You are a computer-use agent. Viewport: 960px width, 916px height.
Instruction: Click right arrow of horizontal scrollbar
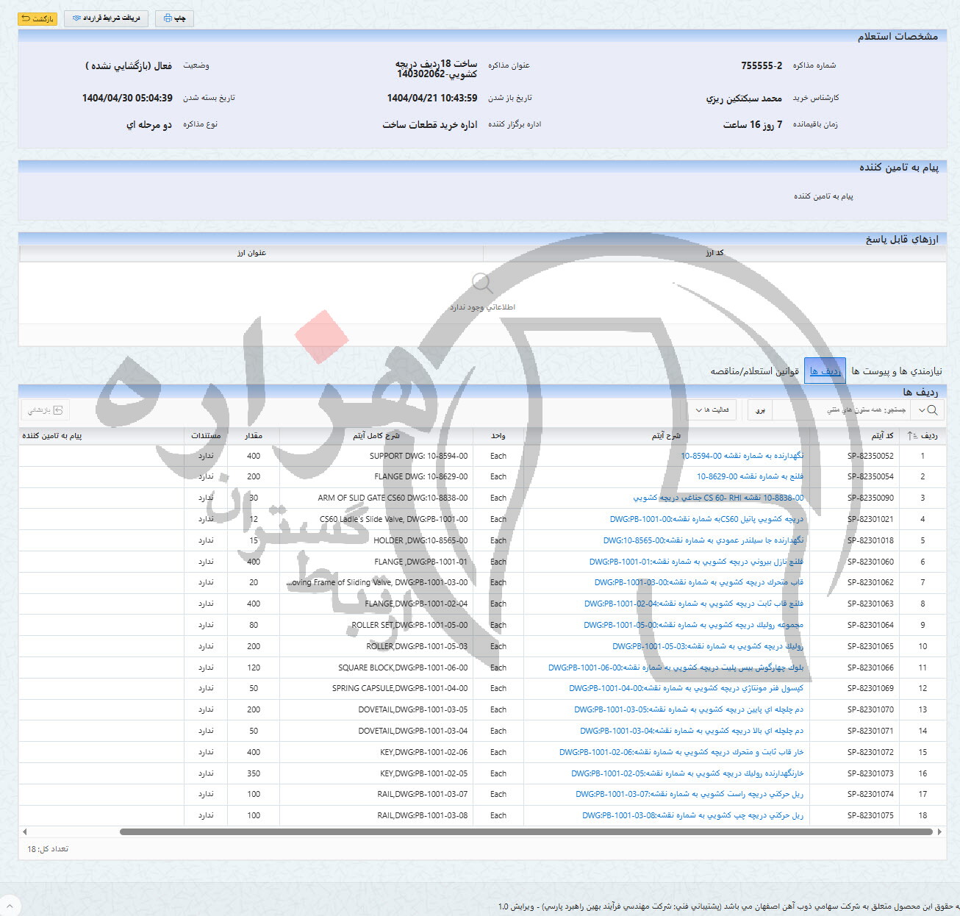[939, 832]
